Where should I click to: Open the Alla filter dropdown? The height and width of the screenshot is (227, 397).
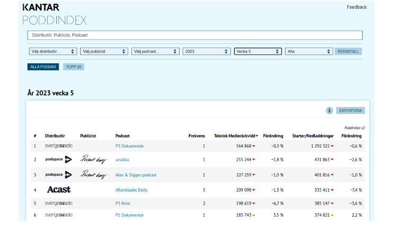point(309,51)
